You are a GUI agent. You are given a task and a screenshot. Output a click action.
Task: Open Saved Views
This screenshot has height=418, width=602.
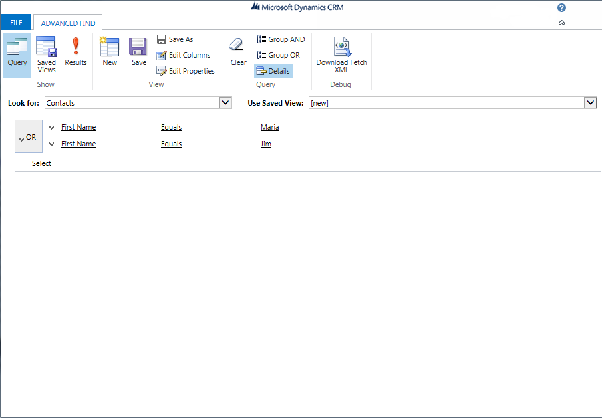[x=47, y=55]
